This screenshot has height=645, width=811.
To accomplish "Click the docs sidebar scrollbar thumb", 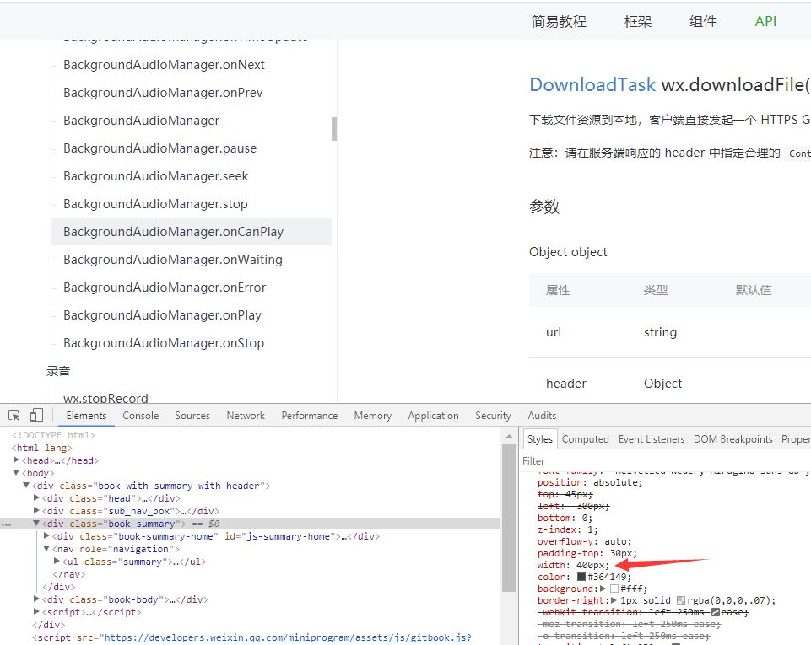I will pos(334,129).
